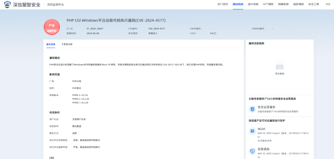Open the 热门资讯 menu
This screenshot has width=334, height=159.
pos(223,4)
